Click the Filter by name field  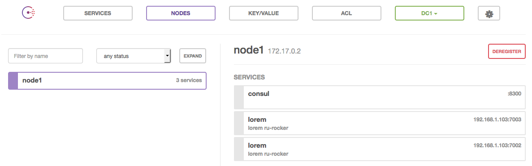click(45, 56)
